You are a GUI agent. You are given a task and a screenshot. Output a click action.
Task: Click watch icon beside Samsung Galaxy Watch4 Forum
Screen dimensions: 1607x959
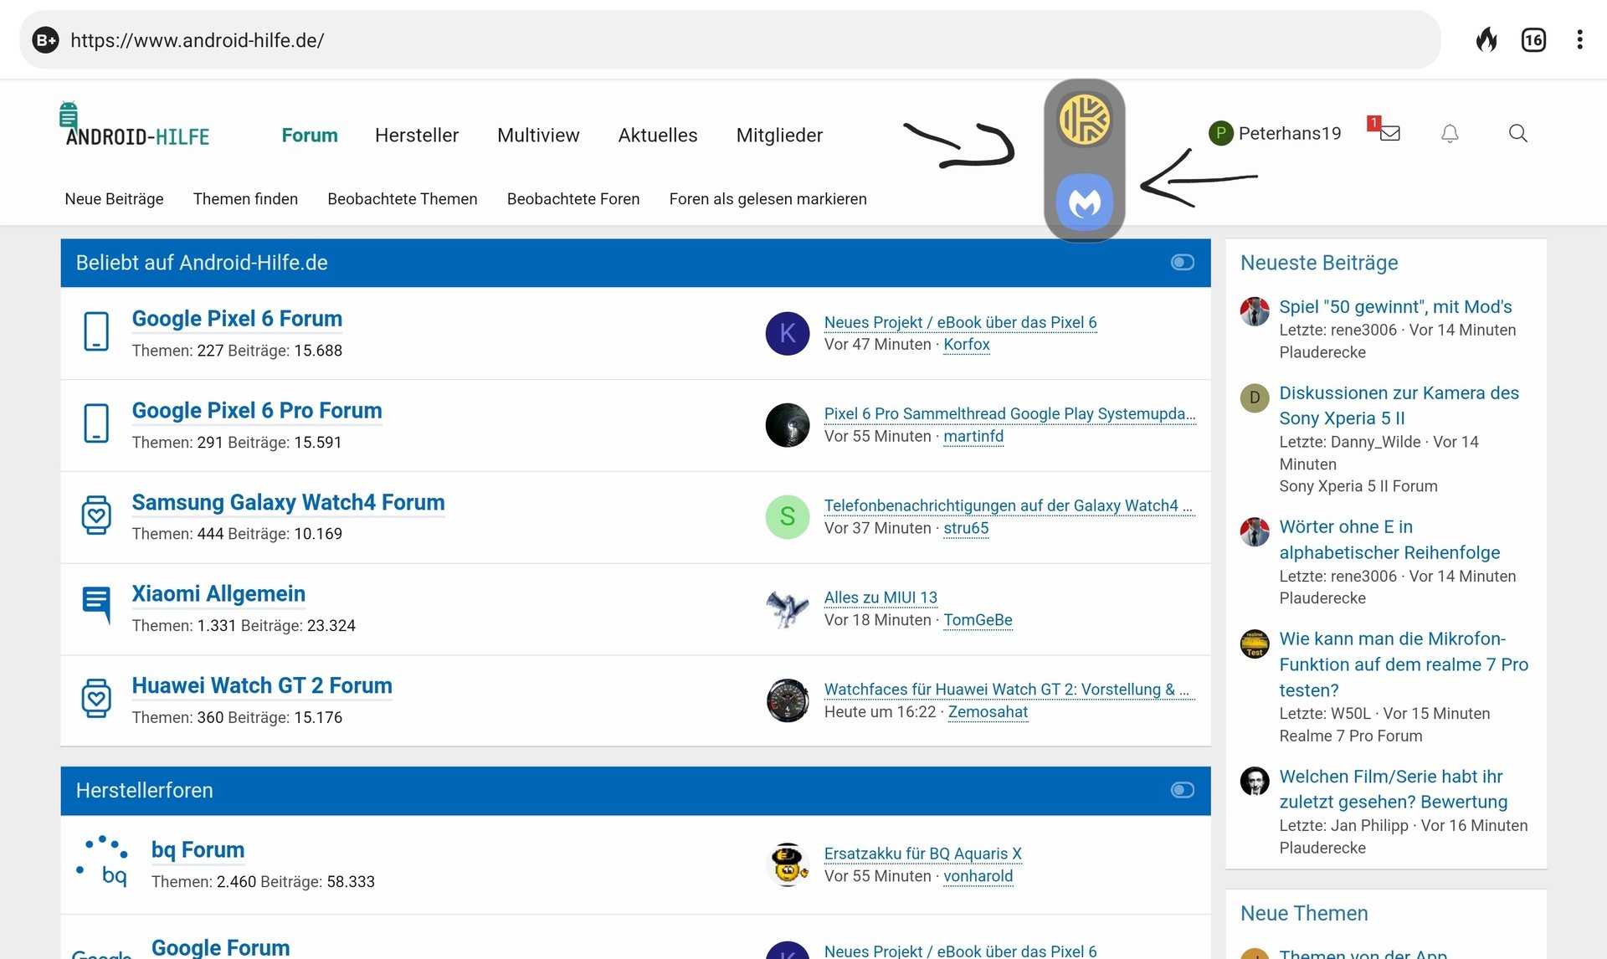96,515
